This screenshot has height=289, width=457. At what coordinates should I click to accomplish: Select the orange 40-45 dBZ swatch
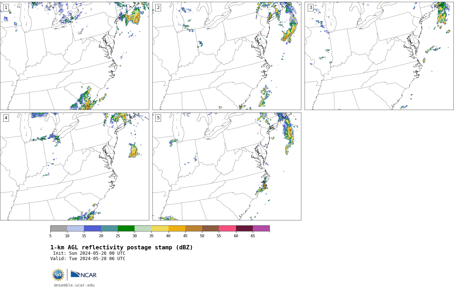tap(177, 229)
